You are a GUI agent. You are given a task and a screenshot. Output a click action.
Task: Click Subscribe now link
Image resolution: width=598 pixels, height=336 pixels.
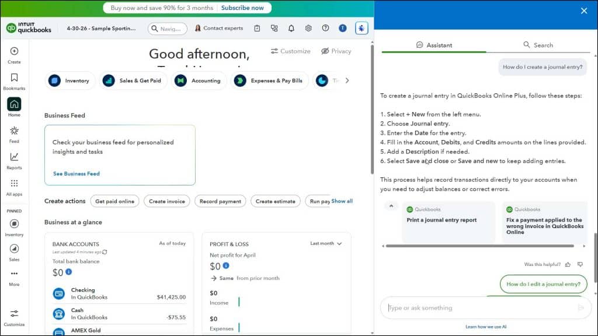click(x=242, y=8)
